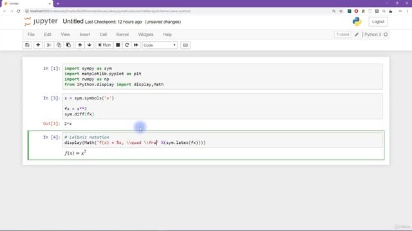Open the File menu
412x231 pixels.
coord(31,35)
